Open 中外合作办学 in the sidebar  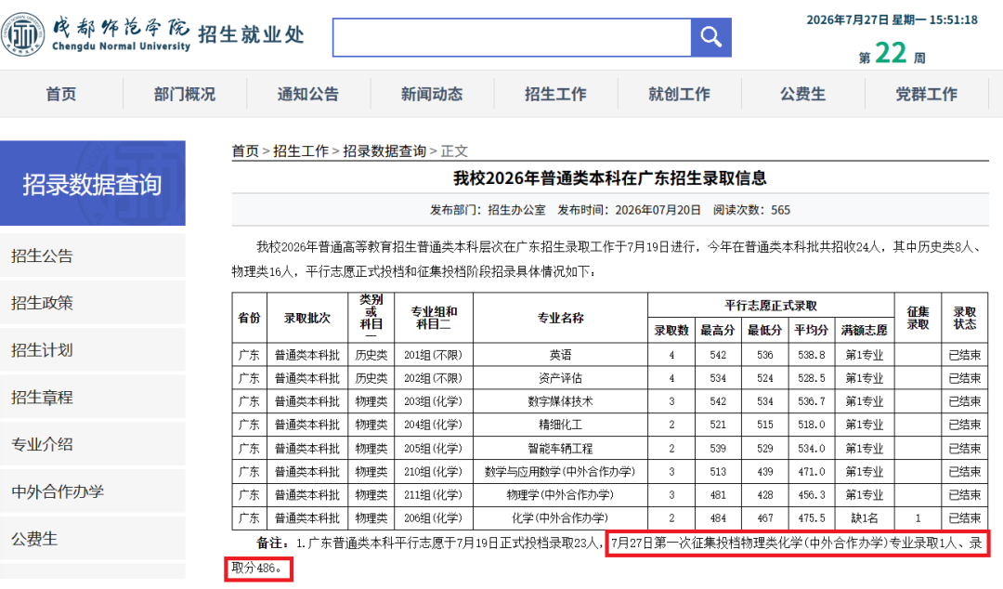pos(93,491)
